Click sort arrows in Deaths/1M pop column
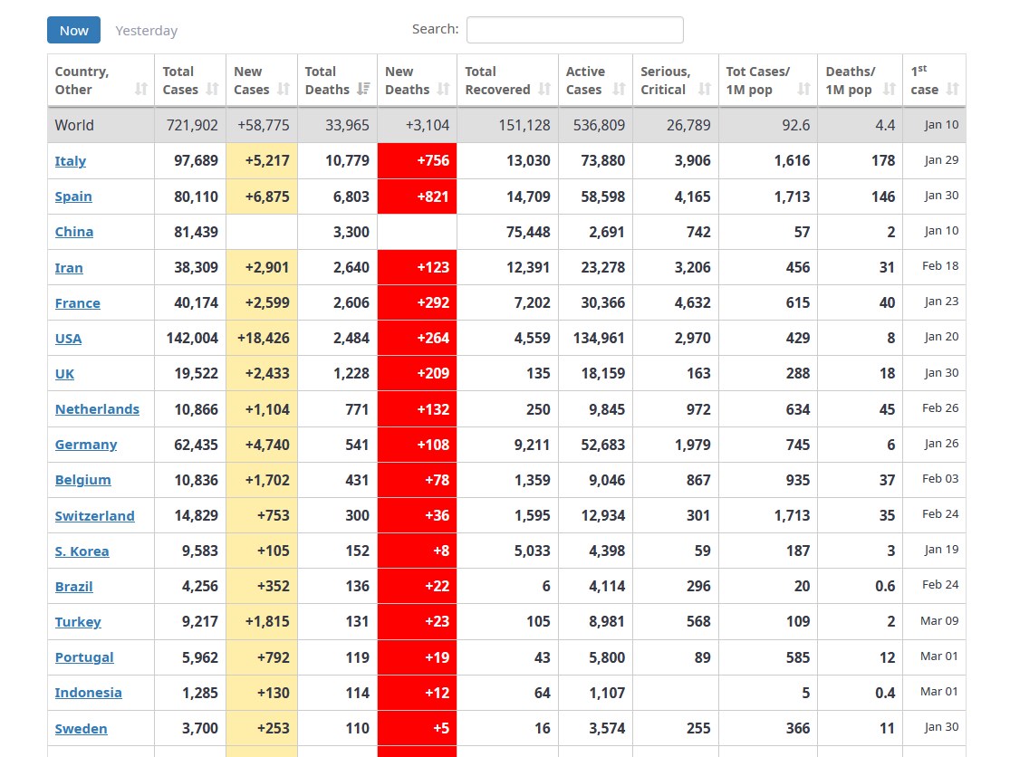 coord(889,89)
